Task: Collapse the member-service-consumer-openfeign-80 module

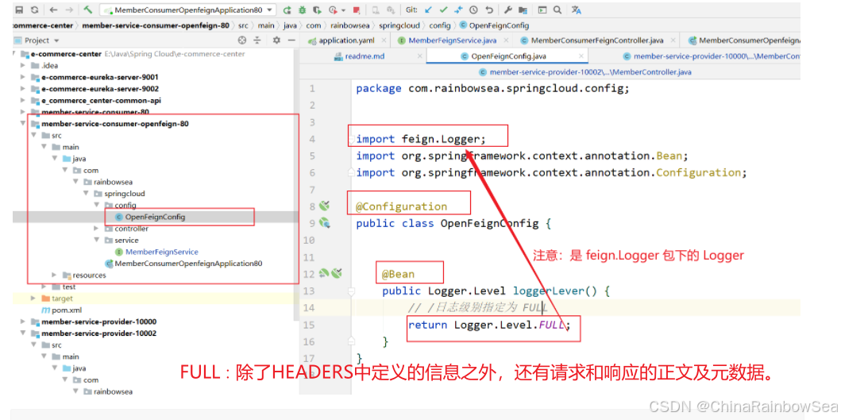Action: (22, 124)
